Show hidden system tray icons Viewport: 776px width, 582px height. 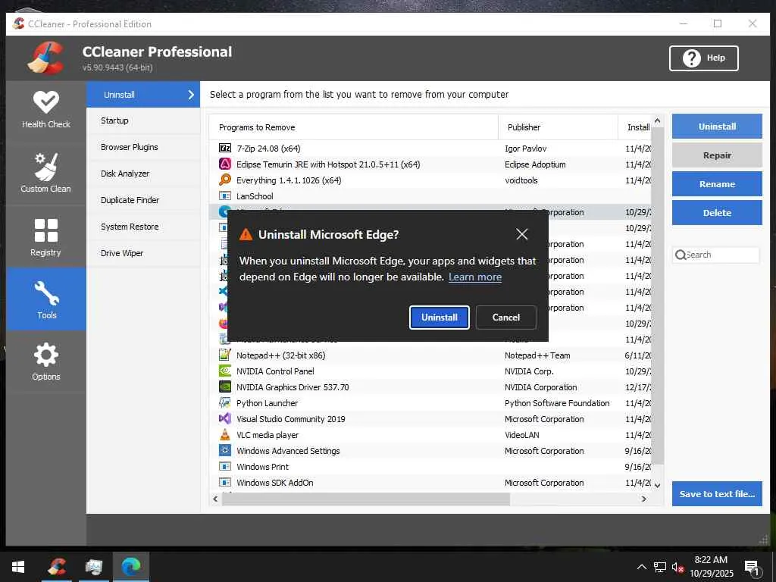pyautogui.click(x=641, y=567)
